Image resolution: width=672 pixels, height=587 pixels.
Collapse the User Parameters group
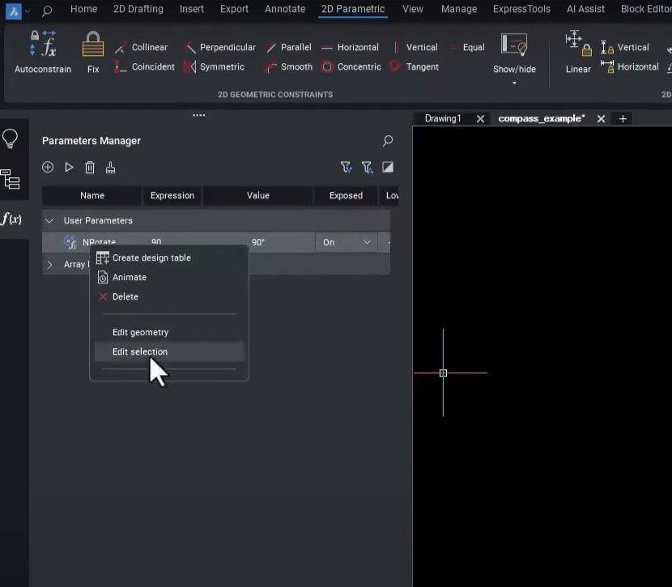coord(49,220)
